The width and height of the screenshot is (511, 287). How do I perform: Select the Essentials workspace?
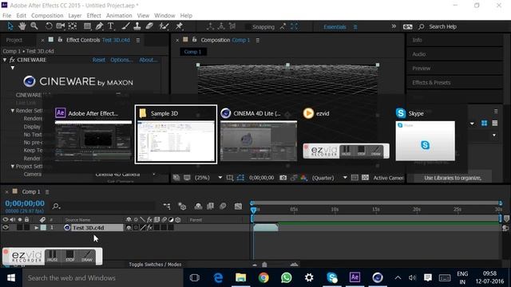[335, 26]
